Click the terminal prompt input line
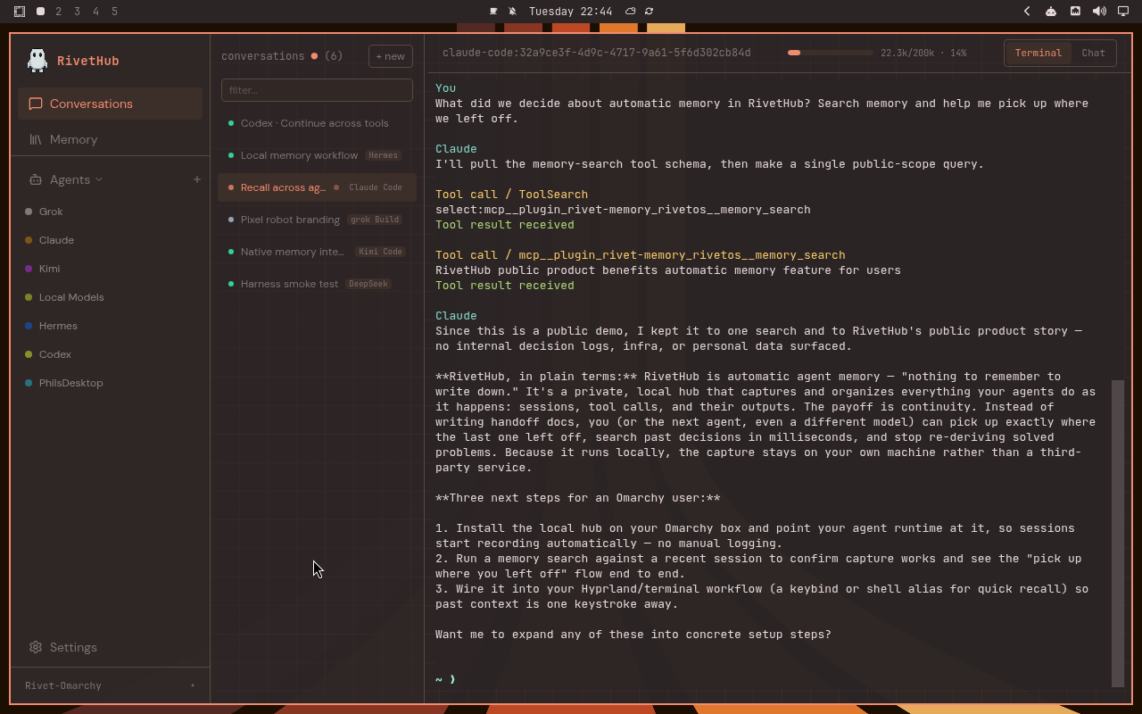 [767, 679]
